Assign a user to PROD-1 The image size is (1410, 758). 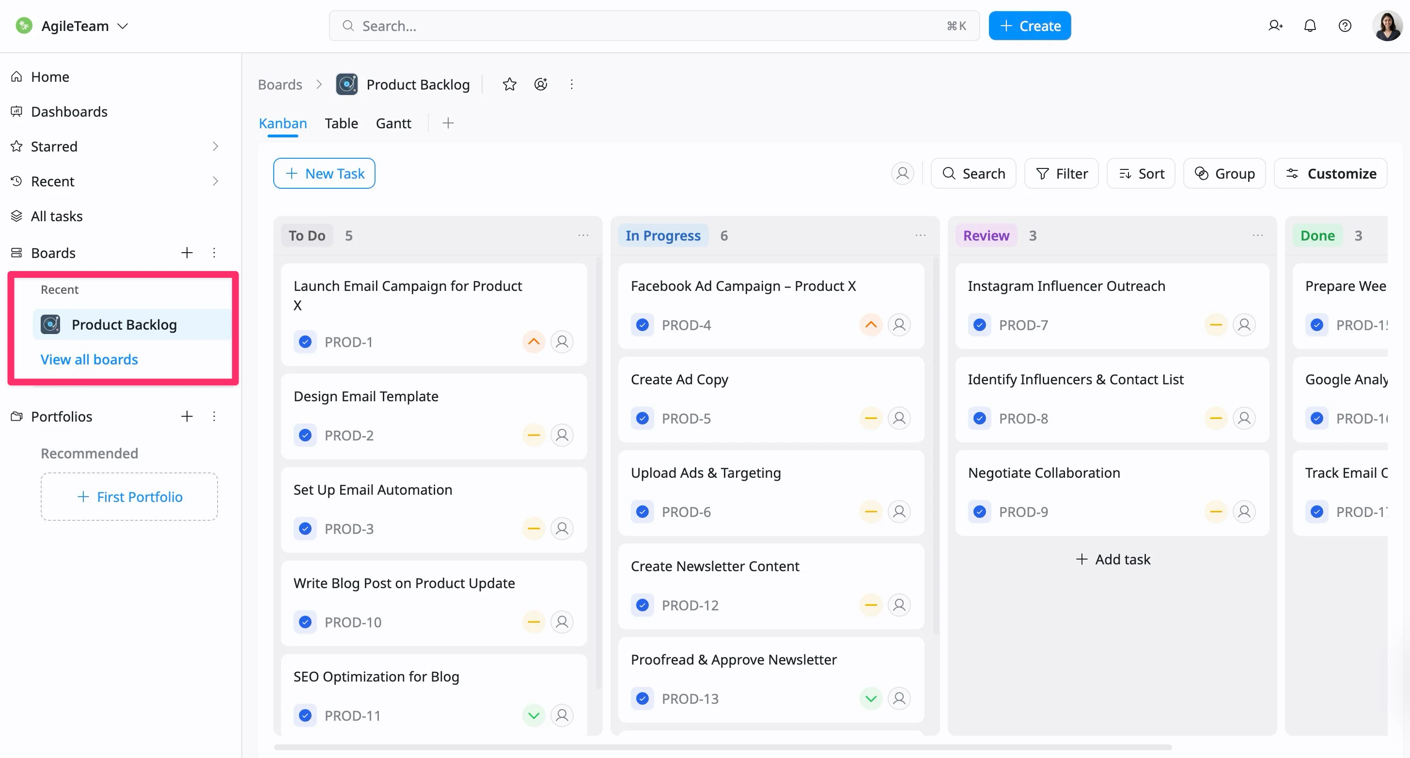pyautogui.click(x=562, y=342)
